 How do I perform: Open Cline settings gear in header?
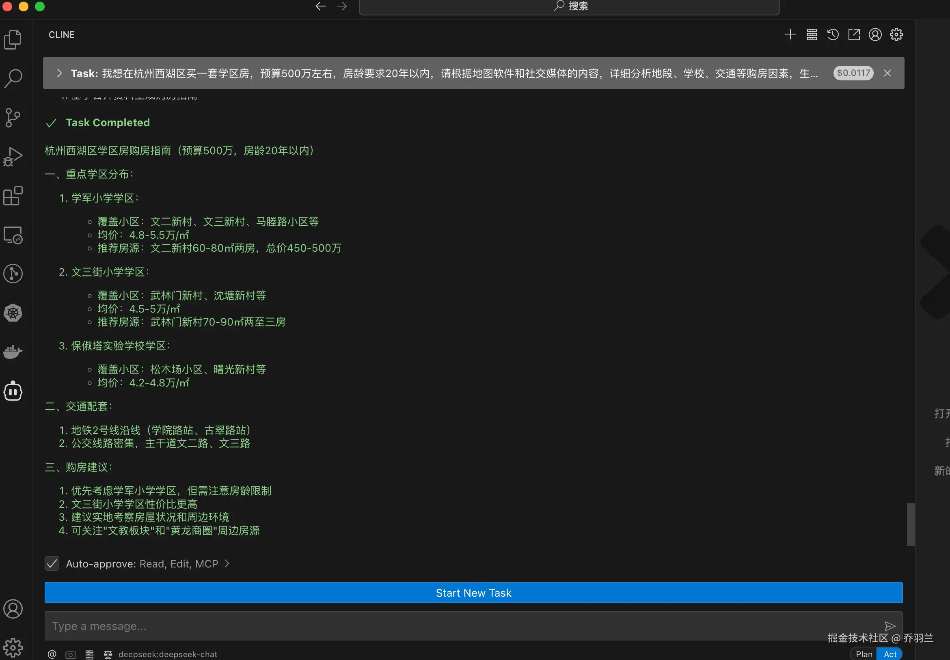point(896,35)
